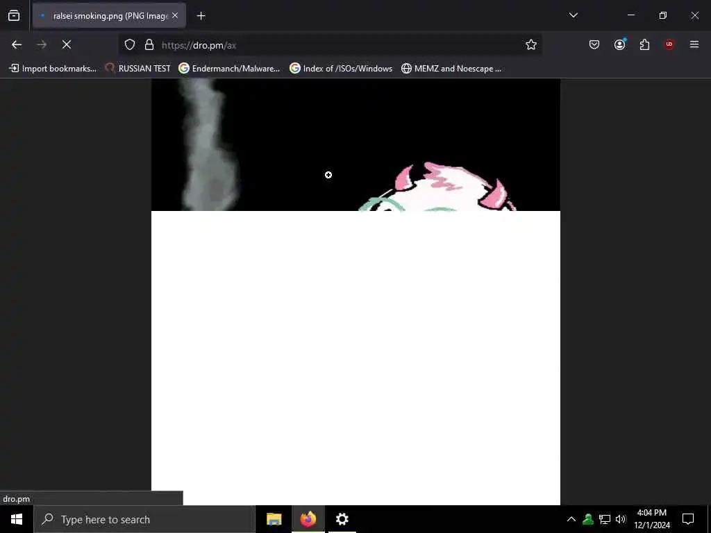711x533 pixels.
Task: Focus the dro.pm address bar
Action: pyautogui.click(x=330, y=45)
